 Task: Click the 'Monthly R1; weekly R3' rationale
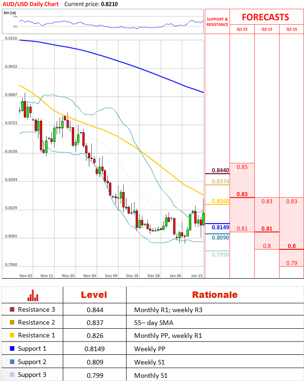(x=168, y=310)
